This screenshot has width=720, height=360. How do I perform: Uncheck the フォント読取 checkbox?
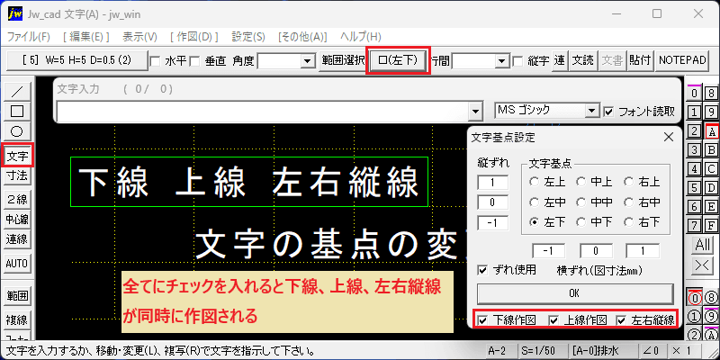coord(609,111)
